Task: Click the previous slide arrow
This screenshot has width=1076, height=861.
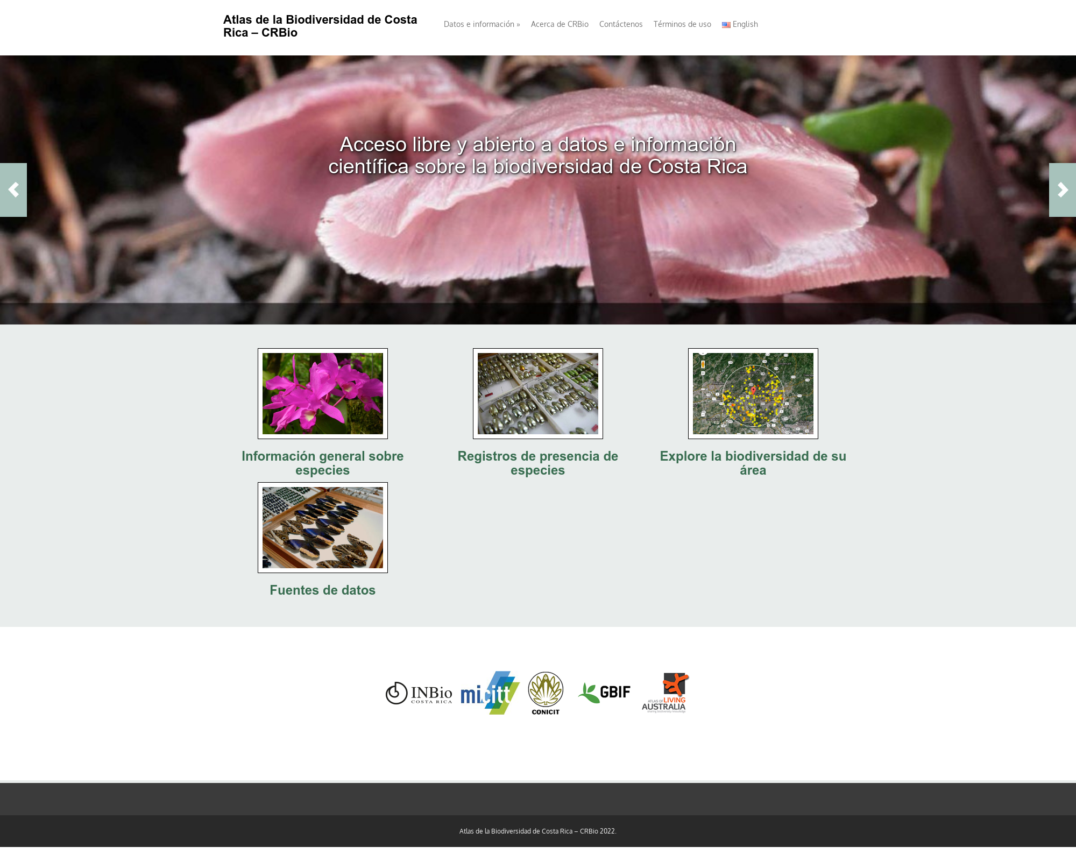Action: pyautogui.click(x=13, y=190)
